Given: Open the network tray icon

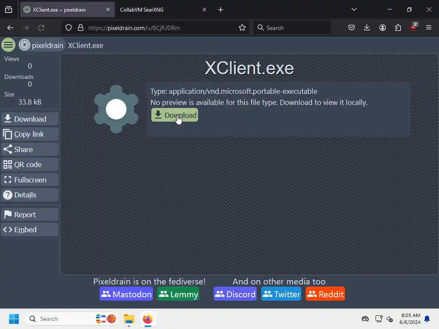Looking at the screenshot, I should 379,319.
